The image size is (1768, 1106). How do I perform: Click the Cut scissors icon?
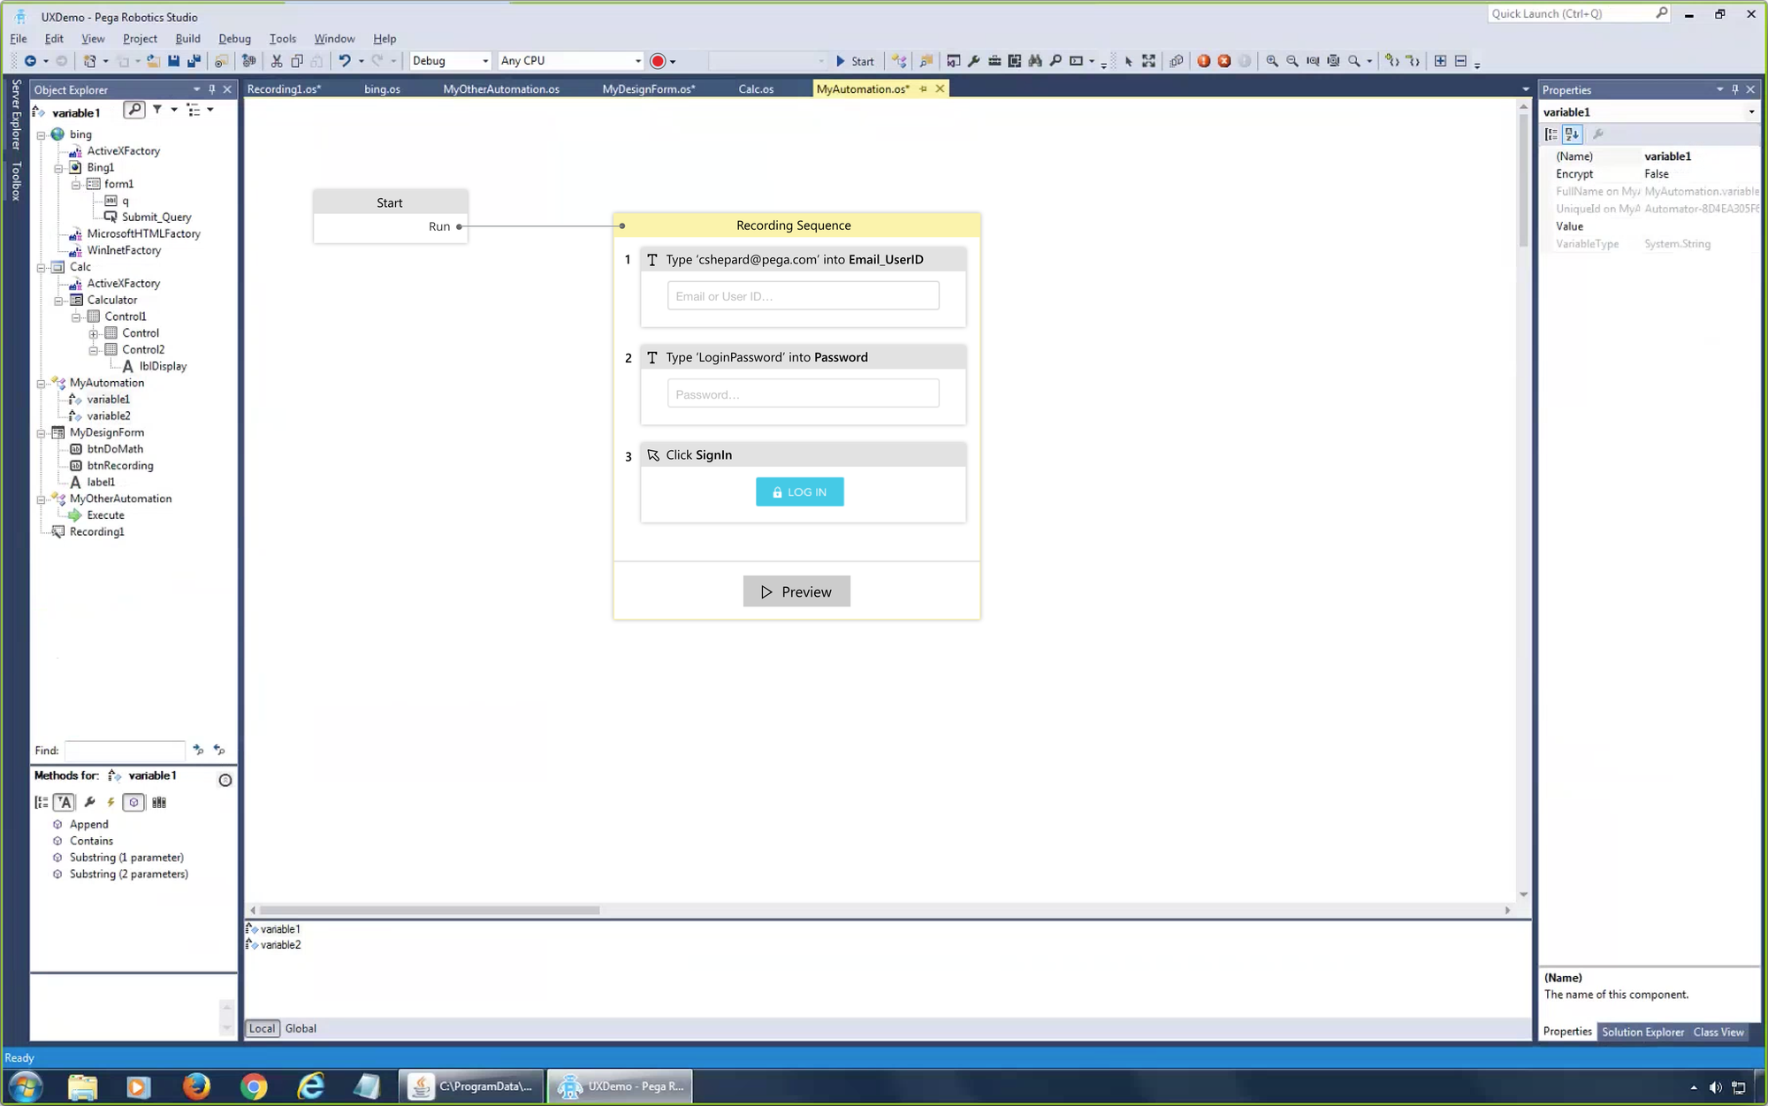pos(277,61)
